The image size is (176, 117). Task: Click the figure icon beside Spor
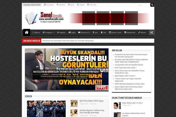click(x=93, y=32)
